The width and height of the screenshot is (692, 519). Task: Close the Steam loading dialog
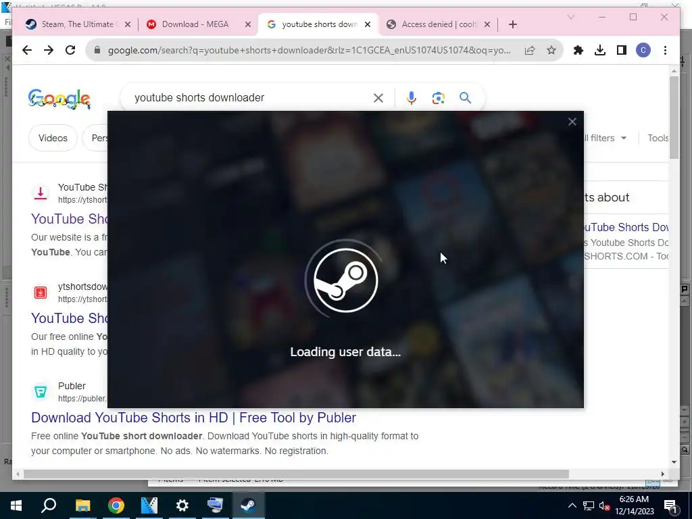(572, 122)
